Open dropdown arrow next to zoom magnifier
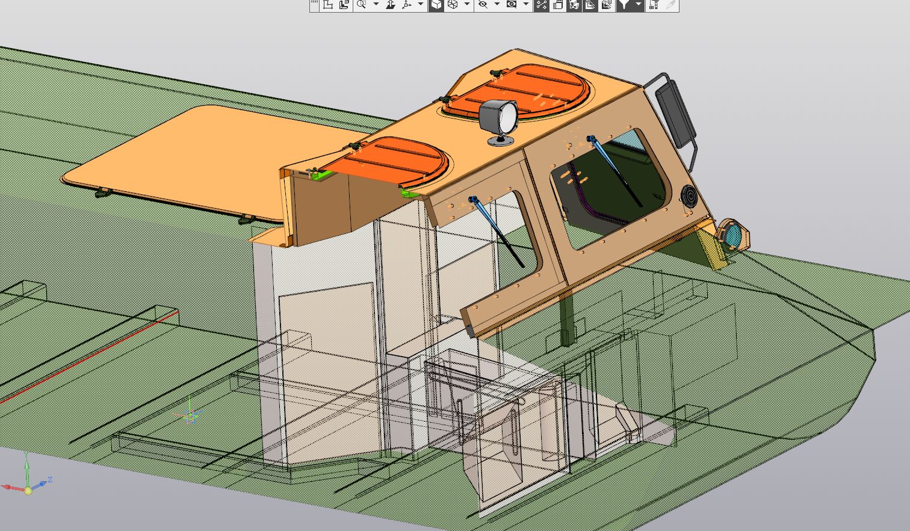 point(376,5)
